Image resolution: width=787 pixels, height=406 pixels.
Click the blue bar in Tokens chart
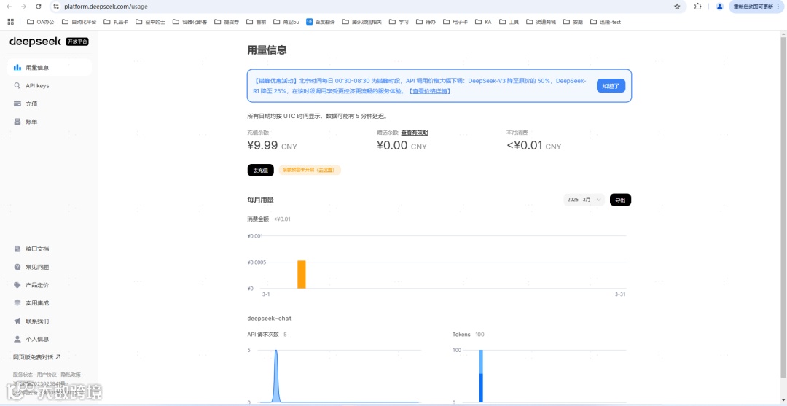pos(481,376)
